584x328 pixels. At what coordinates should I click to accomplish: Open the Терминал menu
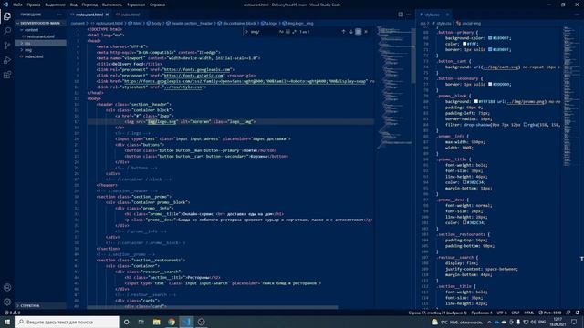(136, 5)
